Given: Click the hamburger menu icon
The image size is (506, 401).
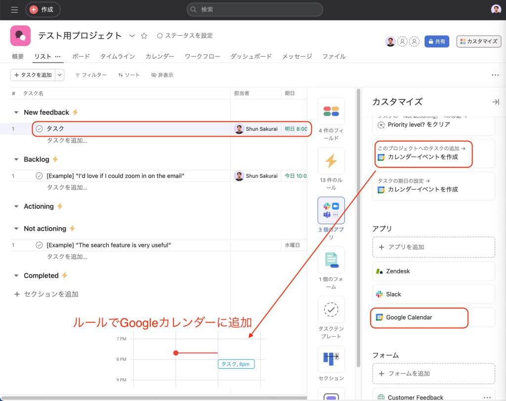Looking at the screenshot, I should 14,9.
